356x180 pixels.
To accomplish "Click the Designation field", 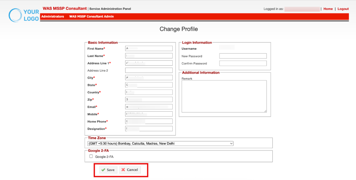I will (149, 128).
